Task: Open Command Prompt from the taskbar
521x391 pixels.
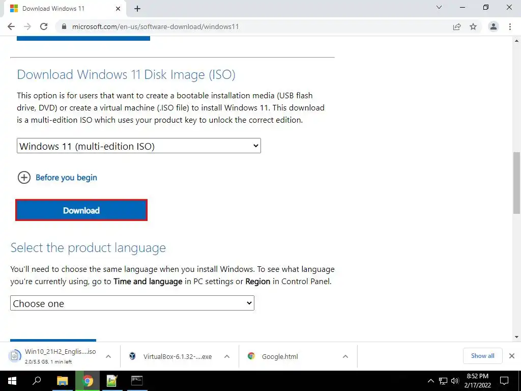Action: (136, 381)
